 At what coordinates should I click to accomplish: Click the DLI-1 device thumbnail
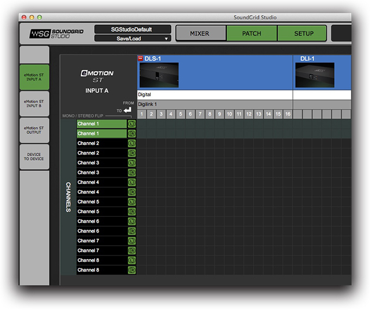(x=315, y=75)
